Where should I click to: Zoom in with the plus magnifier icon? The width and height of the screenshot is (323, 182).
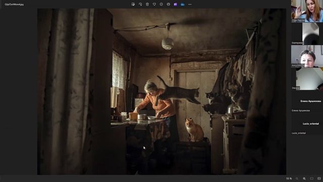(x=304, y=178)
